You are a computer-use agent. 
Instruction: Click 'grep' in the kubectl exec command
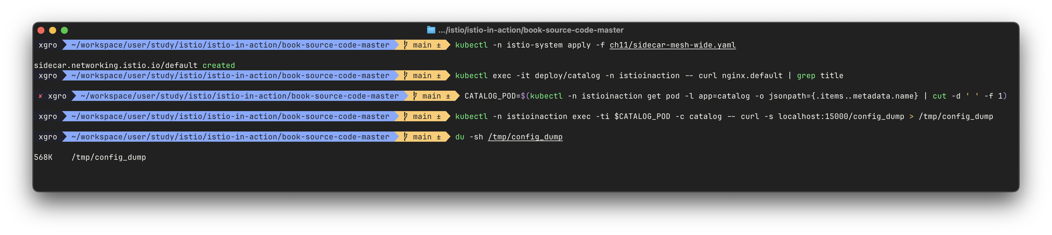tap(806, 76)
